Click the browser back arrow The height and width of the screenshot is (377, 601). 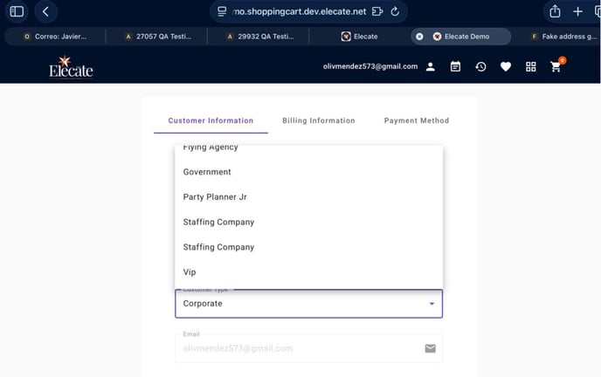pyautogui.click(x=46, y=11)
